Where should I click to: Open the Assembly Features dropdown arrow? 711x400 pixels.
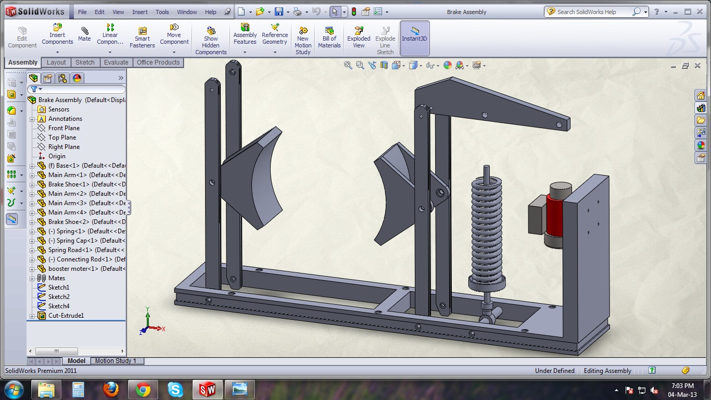(x=245, y=52)
